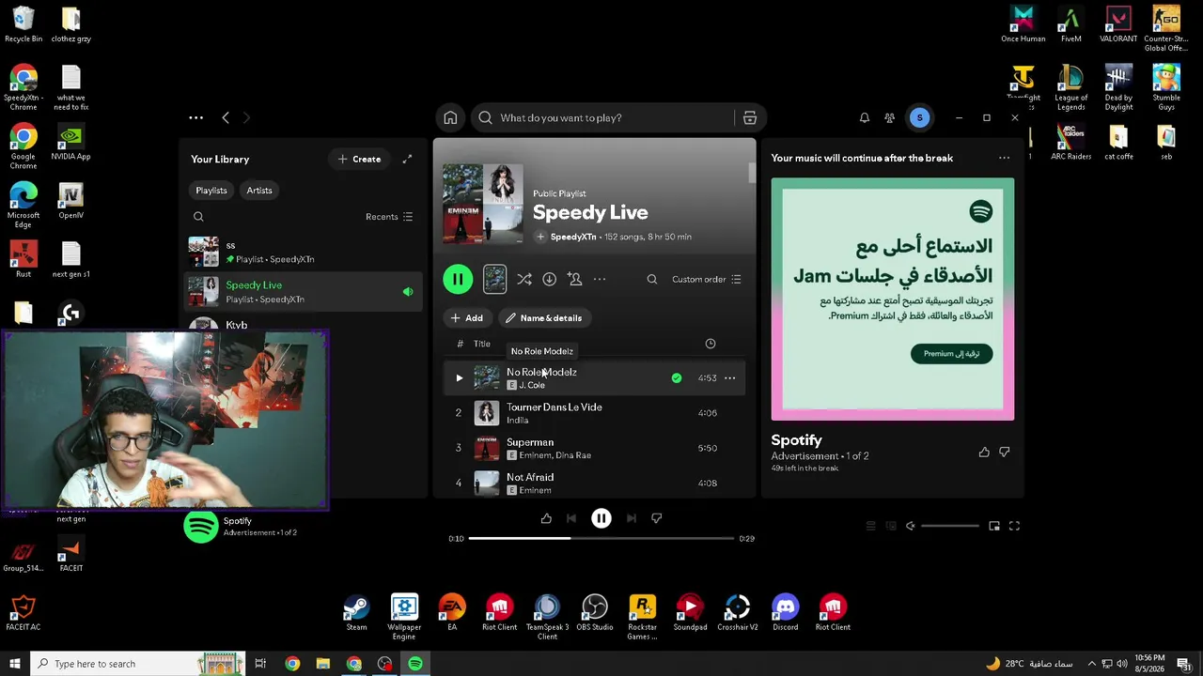Screen dimensions: 1203x676
Task: Open Discord desktop shortcut
Action: pyautogui.click(x=786, y=614)
